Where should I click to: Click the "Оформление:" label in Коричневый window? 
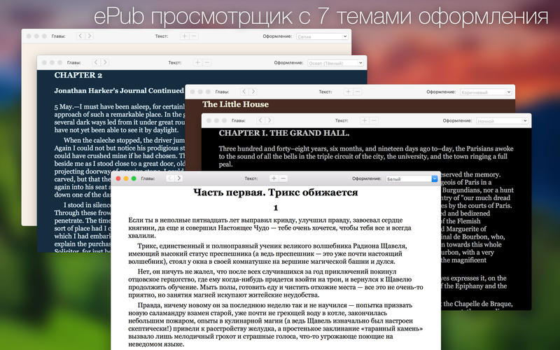click(441, 92)
